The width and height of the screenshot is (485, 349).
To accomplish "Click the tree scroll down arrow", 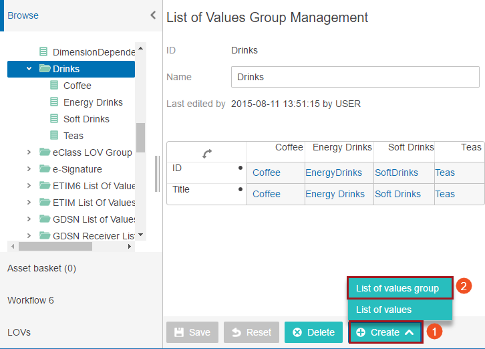I will (141, 235).
